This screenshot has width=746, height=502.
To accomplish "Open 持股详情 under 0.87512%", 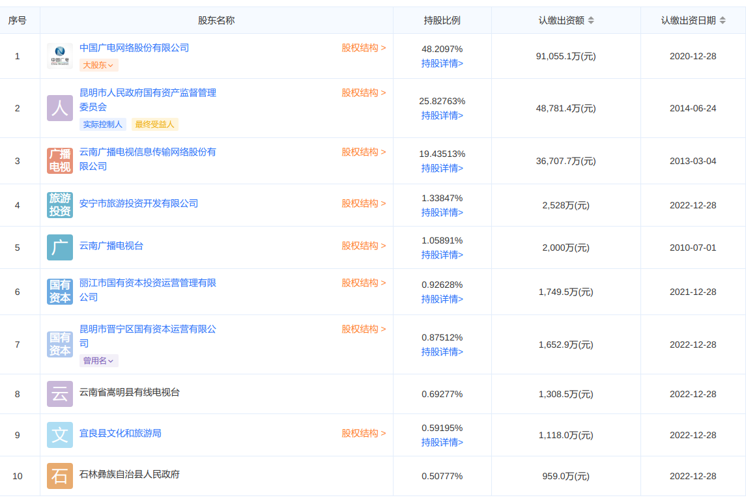I will pos(442,352).
